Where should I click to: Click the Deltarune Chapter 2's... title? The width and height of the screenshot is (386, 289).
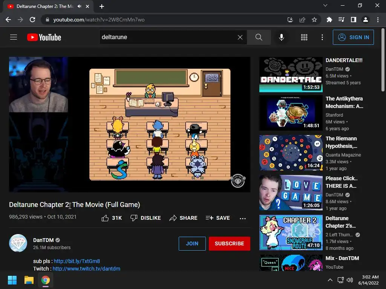340,222
